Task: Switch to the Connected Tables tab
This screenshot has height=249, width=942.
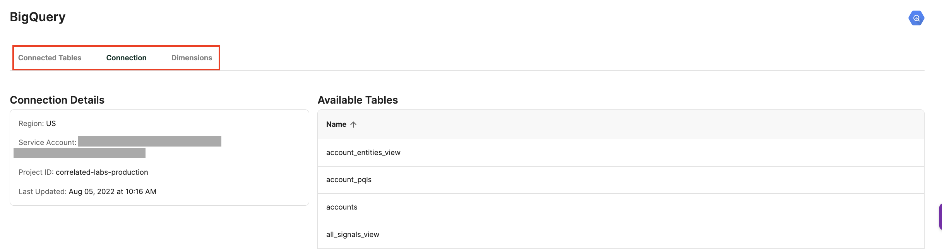Action: (x=50, y=58)
